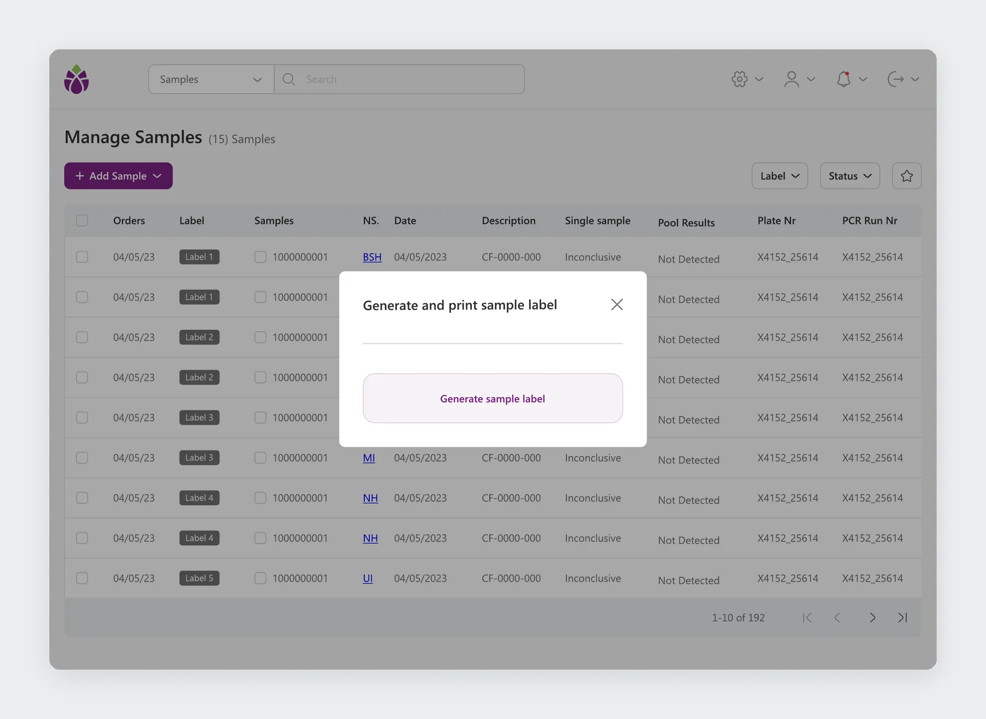
Task: Close the Generate label dialog
Action: [617, 305]
